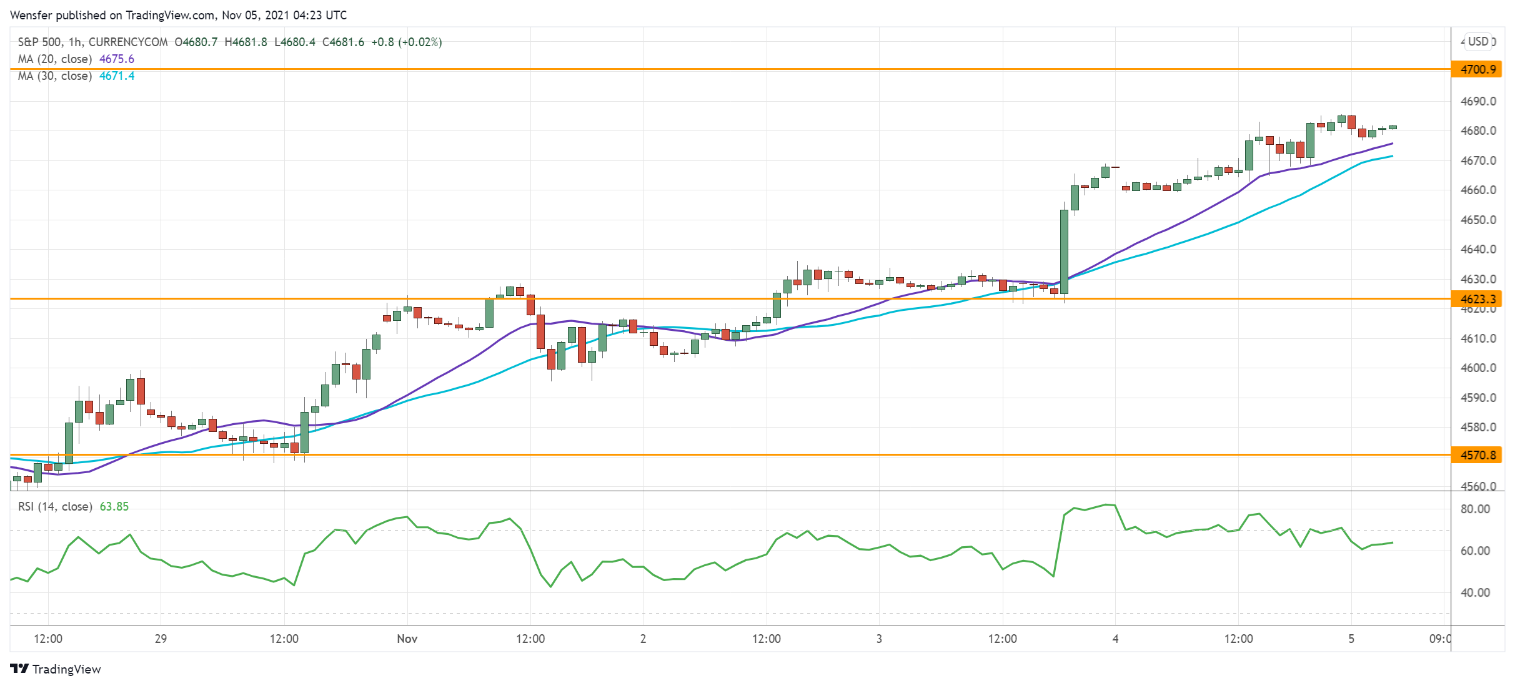Screen dimensions: 1515x686
Task: Click the Nov date axis label
Action: [407, 639]
